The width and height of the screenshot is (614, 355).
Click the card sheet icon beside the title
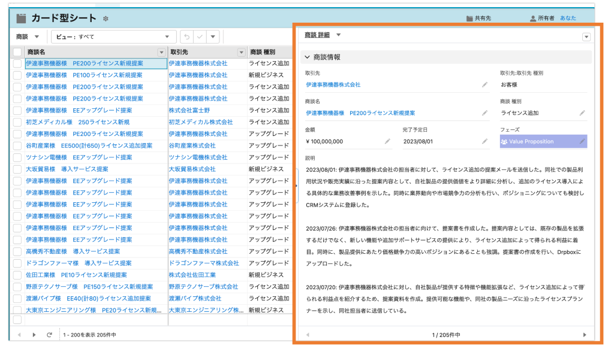(21, 18)
